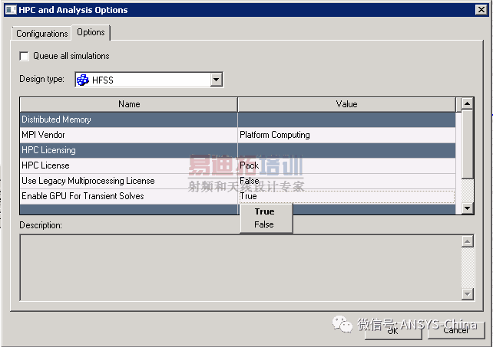Click the Pack value cell
The height and width of the screenshot is (347, 493).
[346, 165]
